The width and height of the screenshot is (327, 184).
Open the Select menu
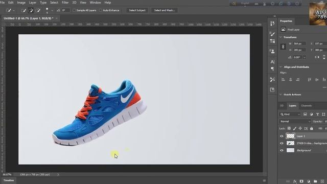point(54,3)
